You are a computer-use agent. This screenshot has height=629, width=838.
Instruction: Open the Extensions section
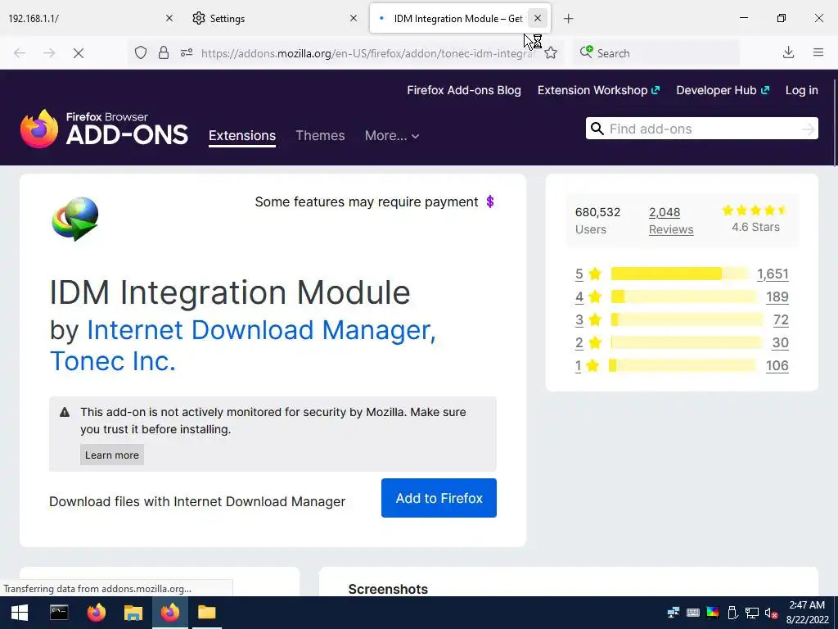click(x=242, y=135)
